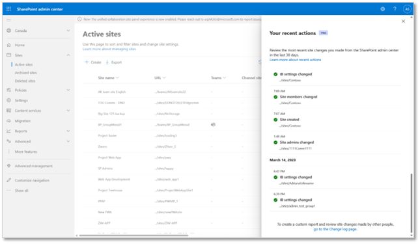
Task: Click the help question mark icon
Action: tap(395, 9)
